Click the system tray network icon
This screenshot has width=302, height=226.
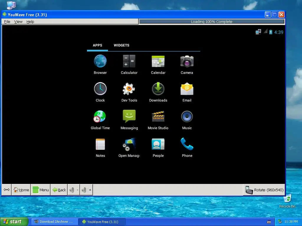(280, 222)
